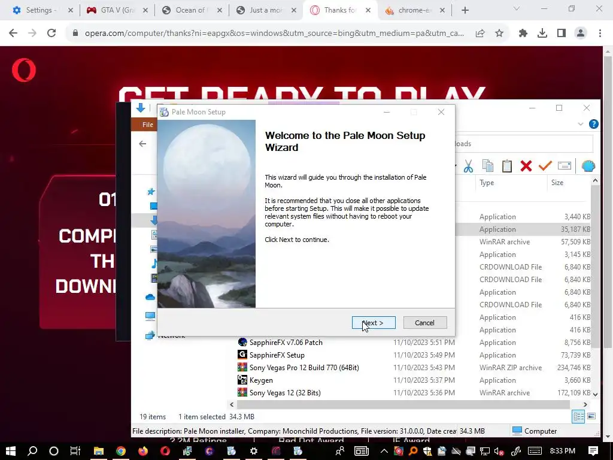613x460 pixels.
Task: Open the clock showing 8:33 PM
Action: (x=562, y=451)
